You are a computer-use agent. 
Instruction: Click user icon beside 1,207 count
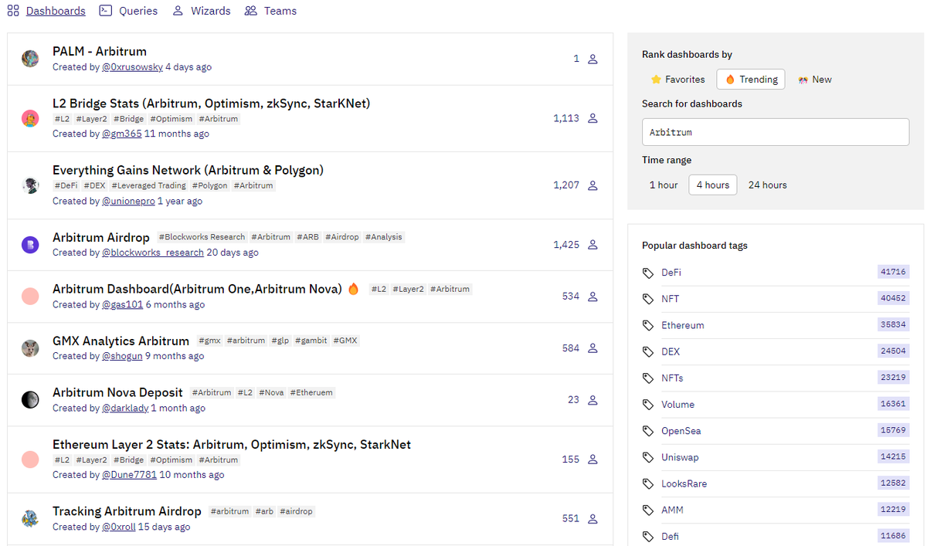pyautogui.click(x=593, y=186)
